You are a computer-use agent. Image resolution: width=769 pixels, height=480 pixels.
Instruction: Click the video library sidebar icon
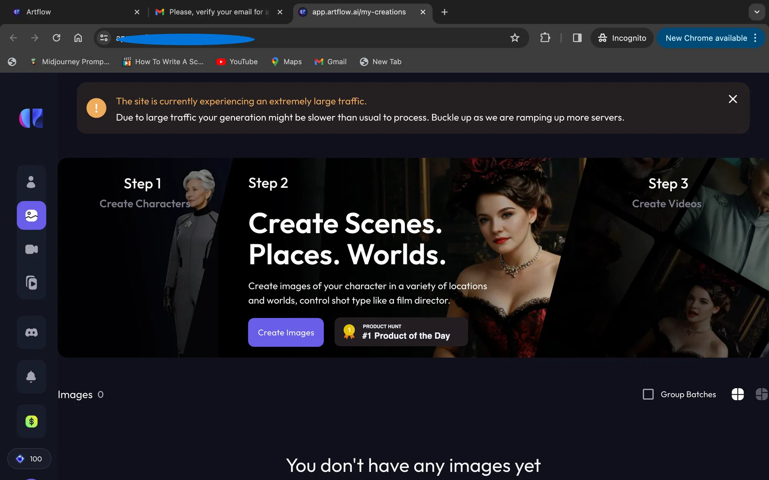(31, 283)
